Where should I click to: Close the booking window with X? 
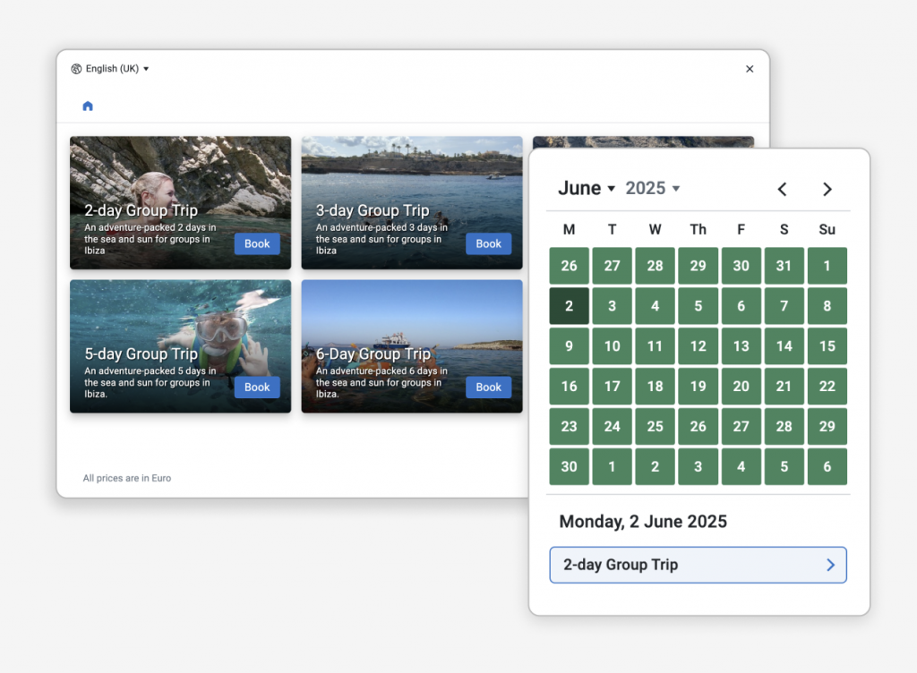click(x=750, y=69)
